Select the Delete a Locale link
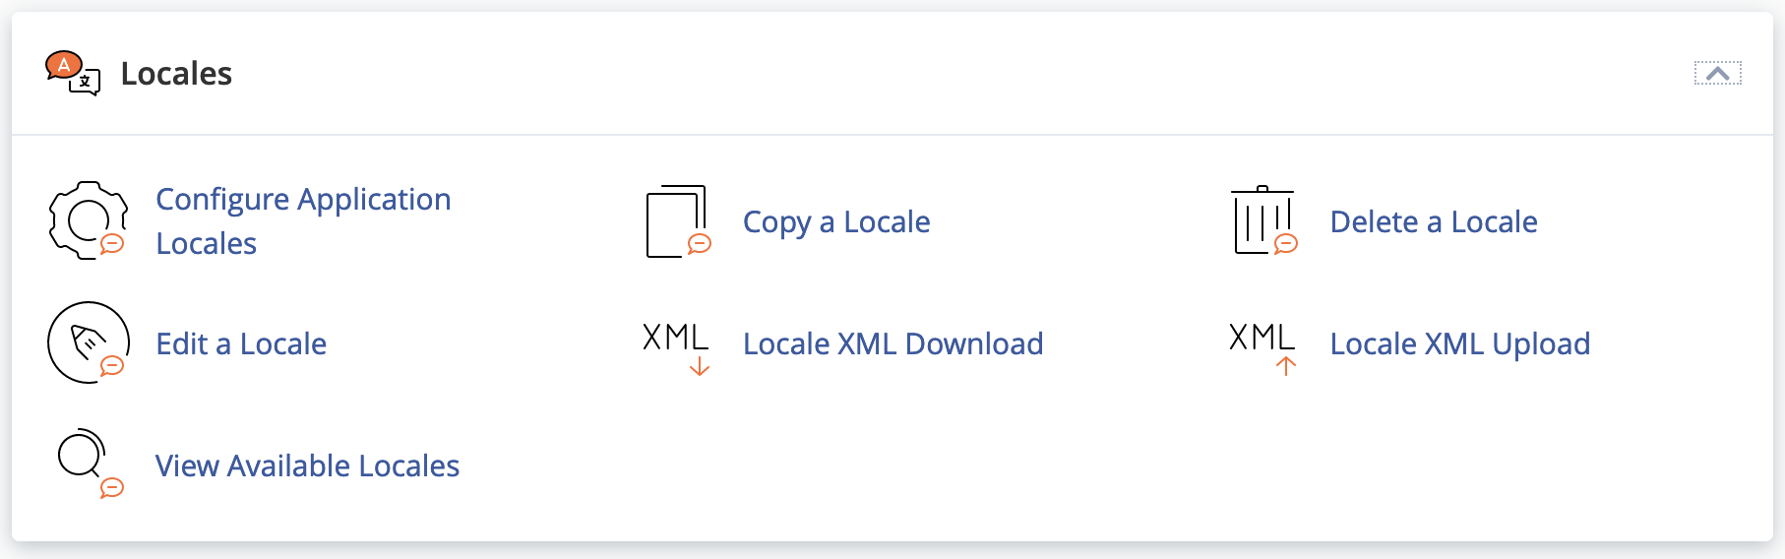Image resolution: width=1785 pixels, height=559 pixels. 1433,222
